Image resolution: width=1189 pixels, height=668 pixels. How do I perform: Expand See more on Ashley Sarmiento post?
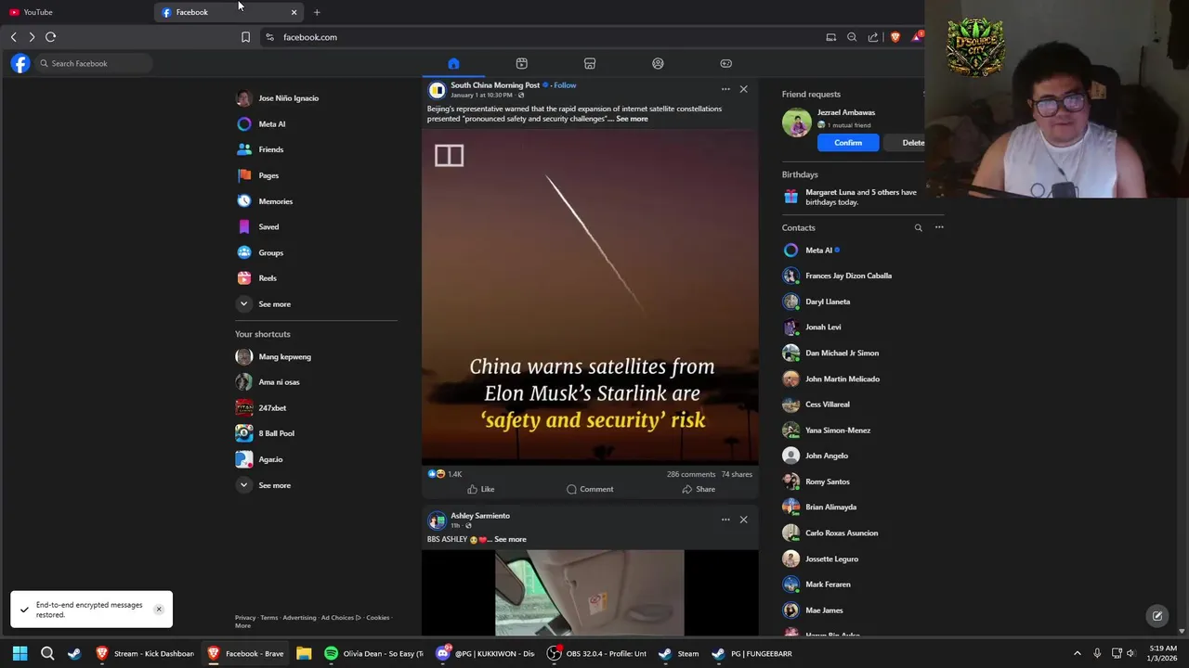(510, 539)
